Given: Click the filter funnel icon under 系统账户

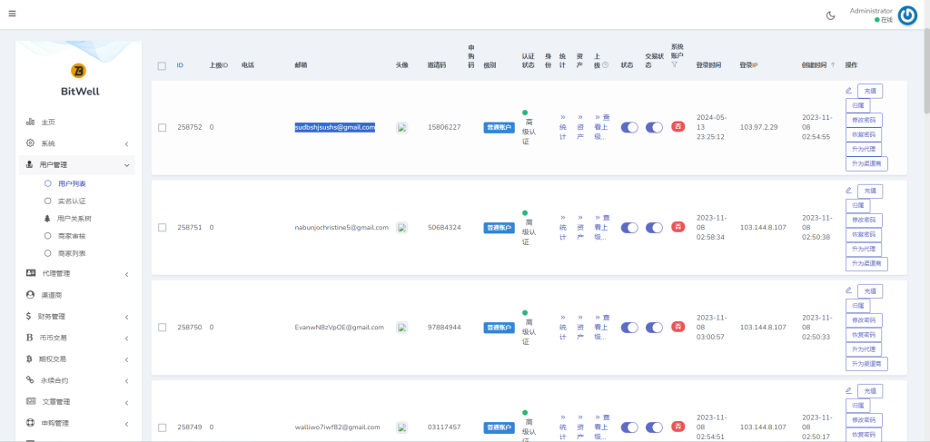Looking at the screenshot, I should [675, 64].
